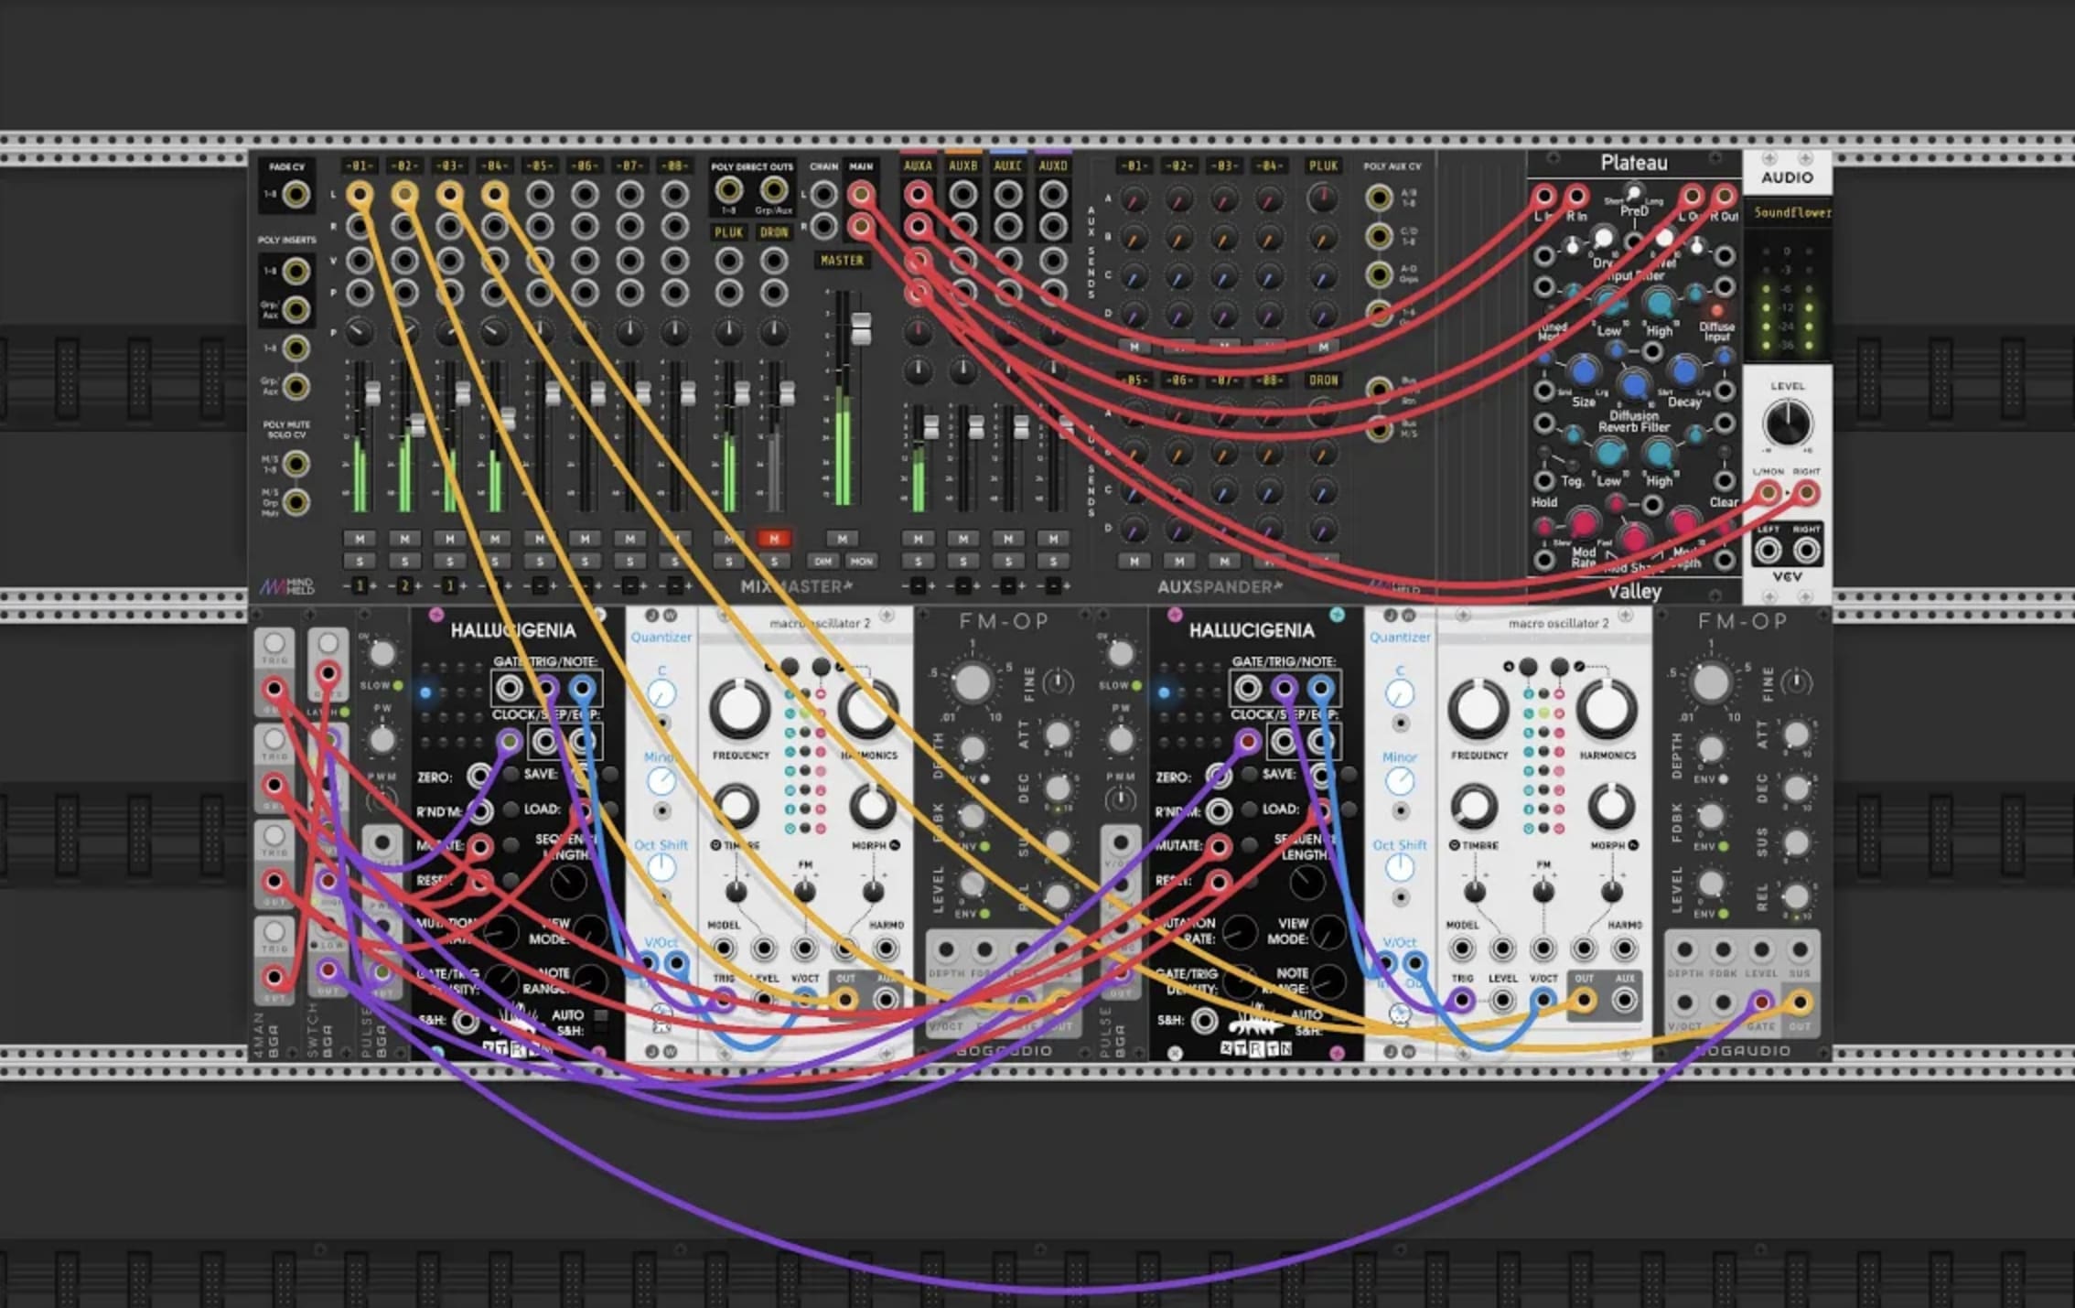Viewport: 2075px width, 1308px height.
Task: Click Oct Shift knob on left Quantizer
Action: point(661,868)
